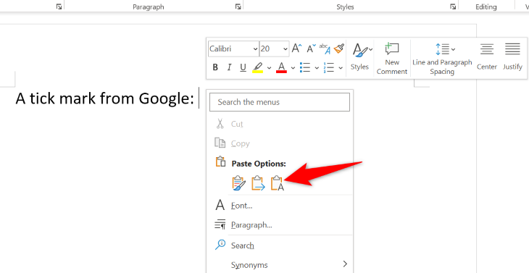Click the text 'A tick mark from Google:'

(105, 98)
